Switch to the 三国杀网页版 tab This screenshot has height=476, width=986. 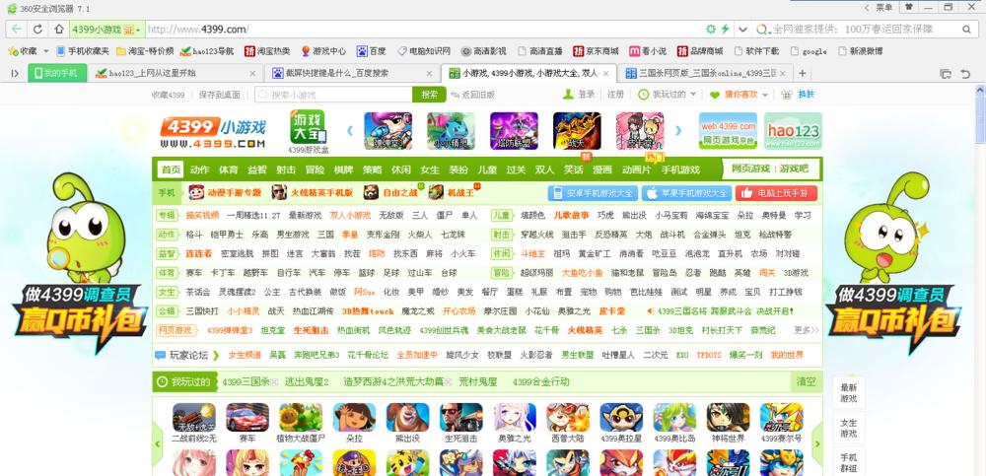tap(705, 73)
